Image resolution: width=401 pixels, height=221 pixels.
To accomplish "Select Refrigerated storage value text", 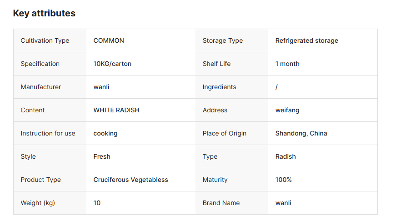I will (x=307, y=40).
